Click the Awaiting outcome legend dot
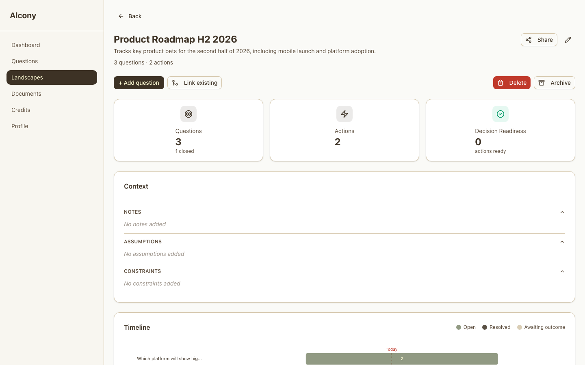Image resolution: width=585 pixels, height=365 pixels. (x=520, y=327)
